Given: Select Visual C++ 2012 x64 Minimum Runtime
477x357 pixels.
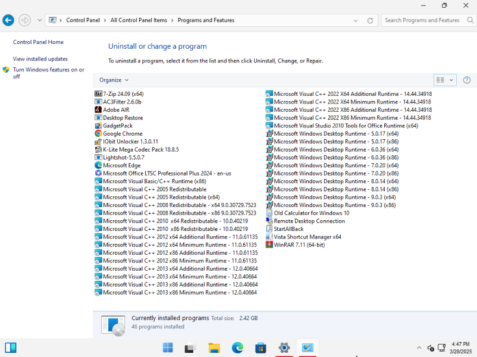Looking at the screenshot, I should click(x=175, y=245).
